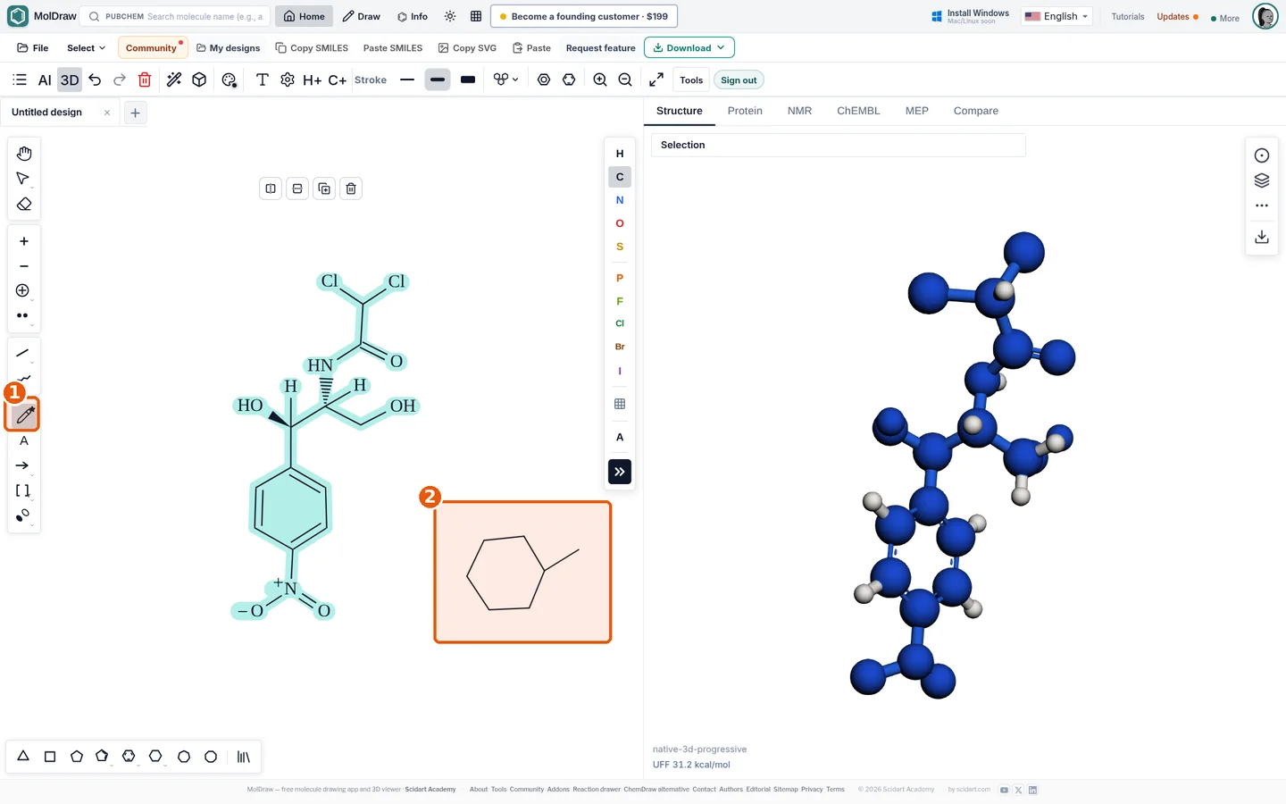The height and width of the screenshot is (804, 1286).
Task: Click the undo arrow
Action: 95,80
